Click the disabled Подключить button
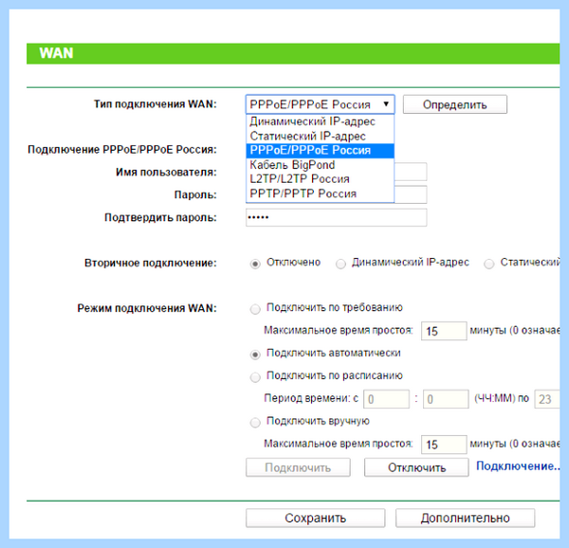The image size is (569, 548). coord(298,467)
